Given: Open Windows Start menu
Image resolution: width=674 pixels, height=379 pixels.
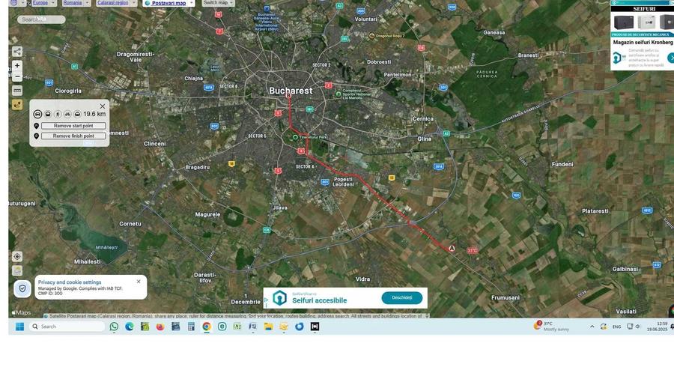Looking at the screenshot, I should (x=19, y=327).
